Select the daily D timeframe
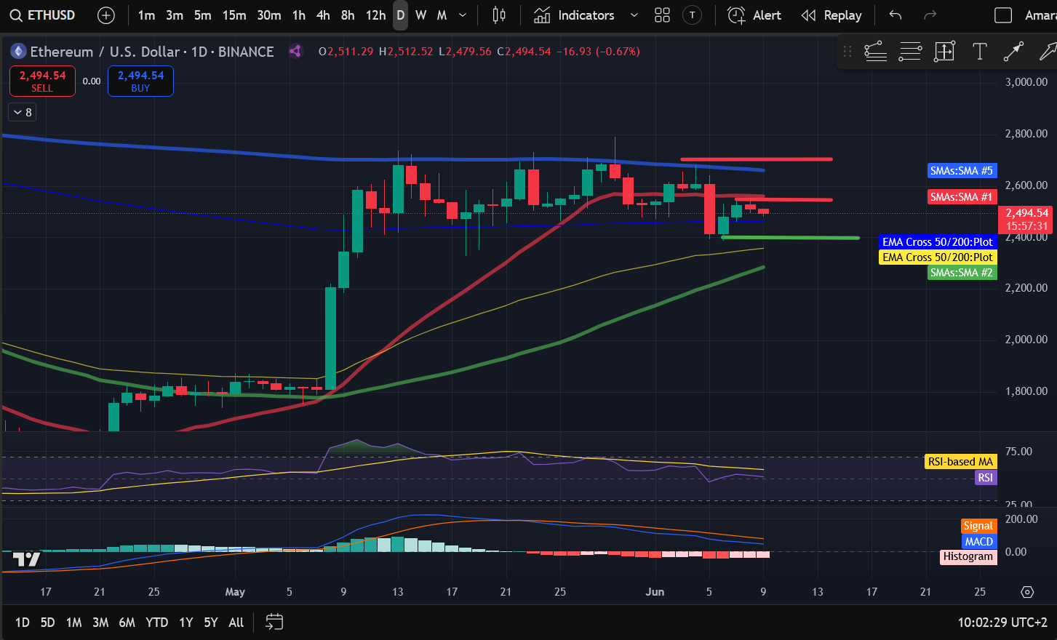Screen dimensions: 1057x640 (400, 15)
